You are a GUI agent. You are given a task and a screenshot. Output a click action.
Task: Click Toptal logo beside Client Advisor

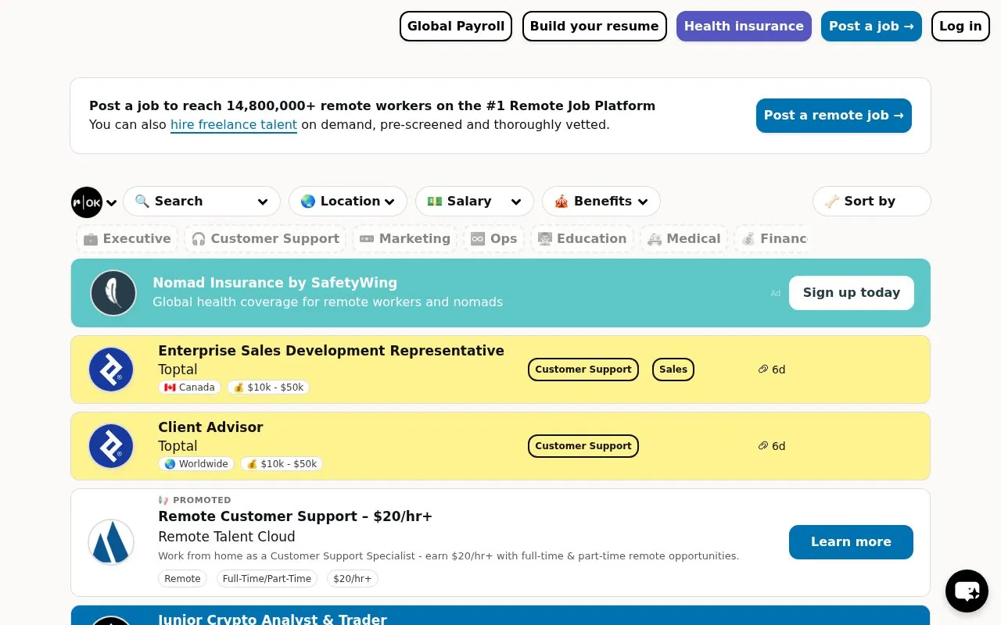point(111,446)
